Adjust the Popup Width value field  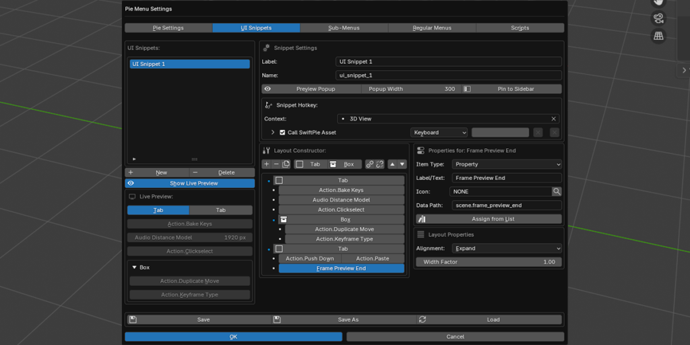[412, 89]
